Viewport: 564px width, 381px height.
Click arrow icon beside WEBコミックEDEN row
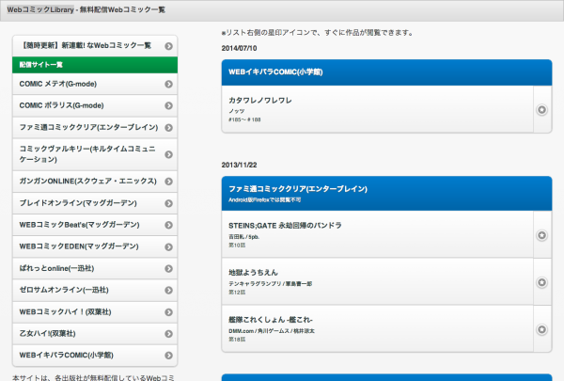(x=168, y=246)
